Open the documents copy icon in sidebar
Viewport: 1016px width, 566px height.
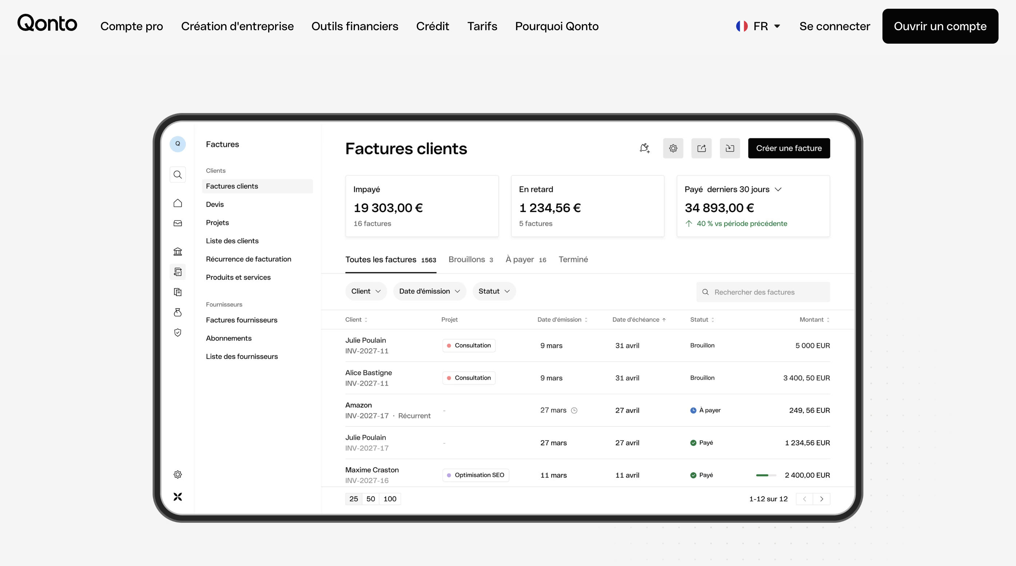click(178, 292)
